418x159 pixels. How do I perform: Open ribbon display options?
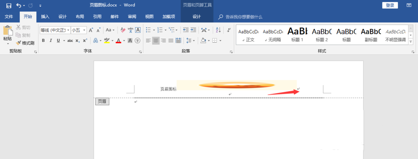click(409, 5)
